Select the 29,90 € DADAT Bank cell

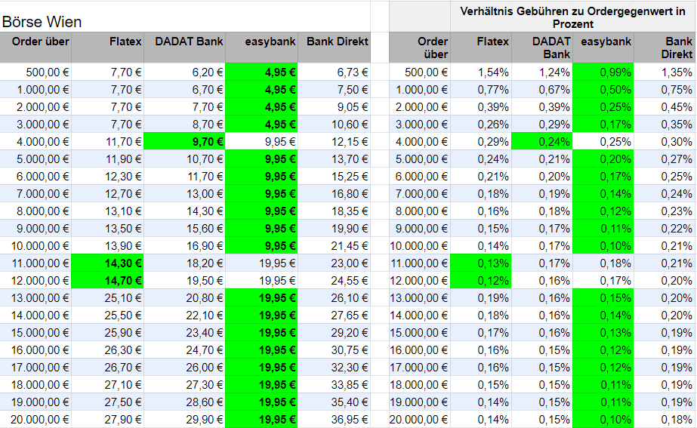click(x=184, y=419)
